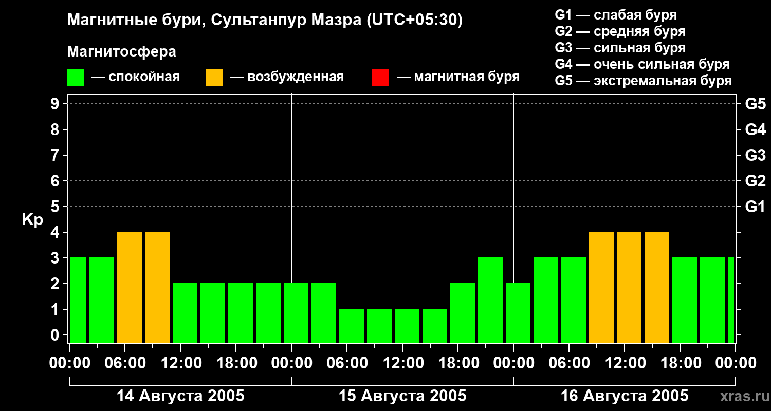Click the G1 mark on the right axis
Viewport: 771px width, 411px height.
(756, 207)
